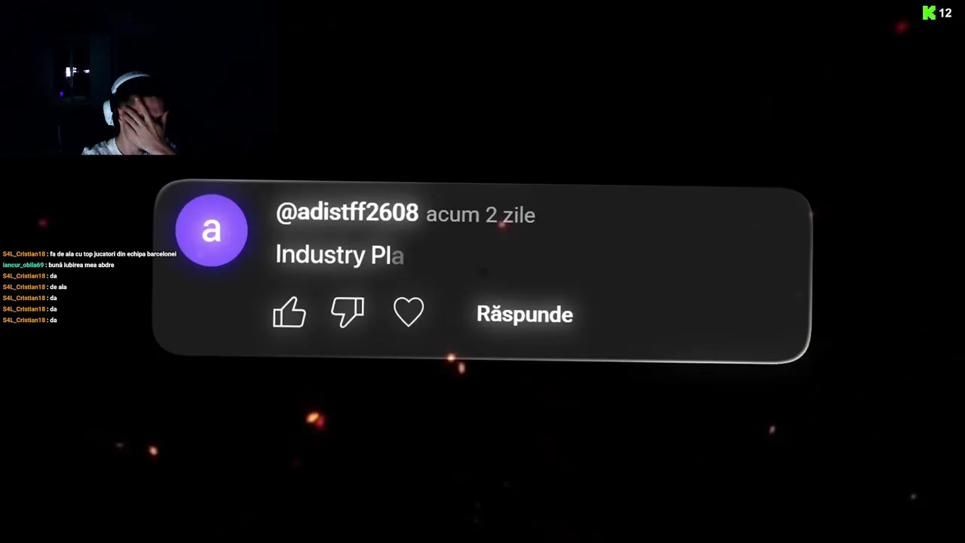Dislike the comment with thumbs-down icon

click(x=348, y=311)
